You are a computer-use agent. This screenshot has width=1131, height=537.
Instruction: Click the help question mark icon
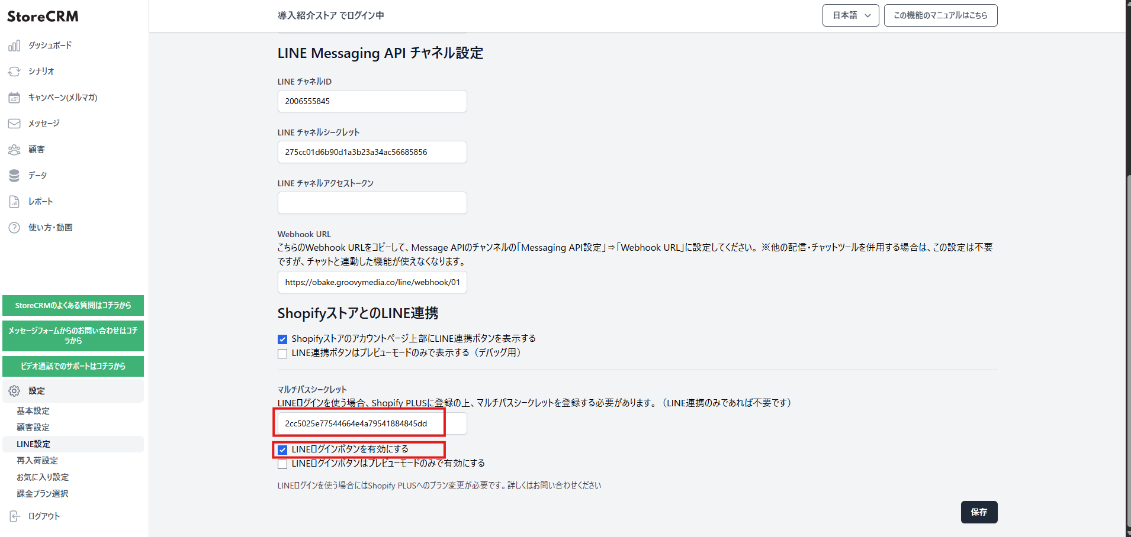(14, 228)
